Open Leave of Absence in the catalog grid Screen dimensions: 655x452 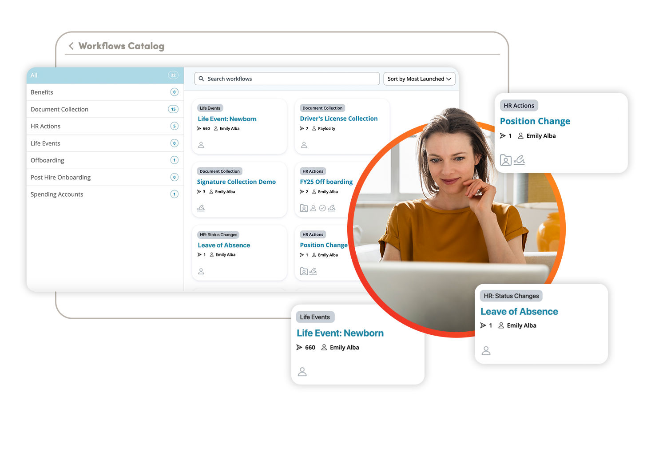224,245
